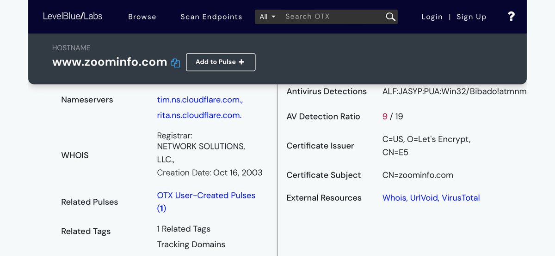Open the tim.ns.cloudflare.com nameserver link

click(200, 100)
